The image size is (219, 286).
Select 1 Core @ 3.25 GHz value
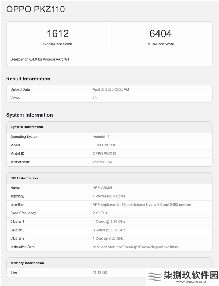point(108,239)
